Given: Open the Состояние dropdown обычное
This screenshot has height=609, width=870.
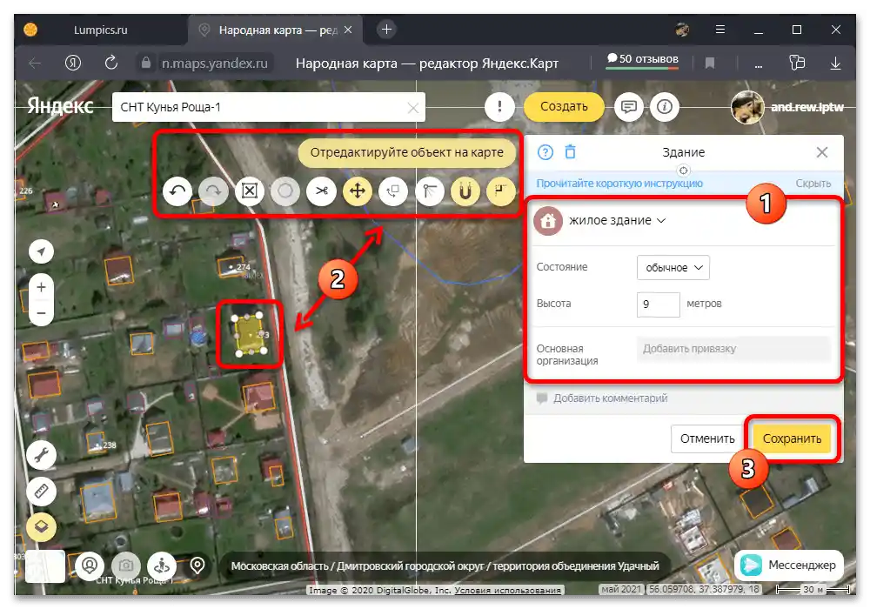Looking at the screenshot, I should pyautogui.click(x=673, y=267).
